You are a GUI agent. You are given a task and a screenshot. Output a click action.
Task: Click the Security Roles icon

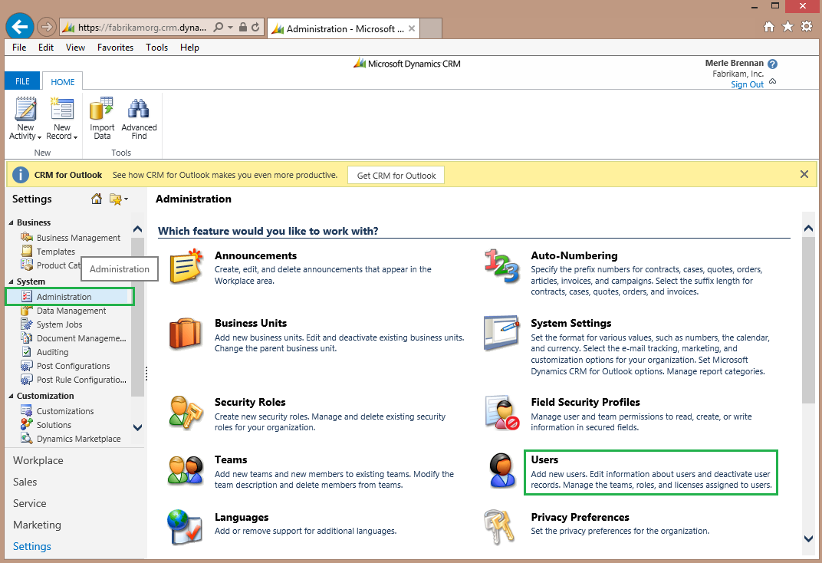pyautogui.click(x=186, y=413)
